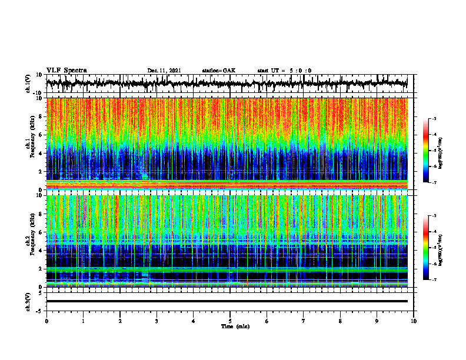Click the "2" tick on the time axis
The height and width of the screenshot is (360, 466).
coord(120,321)
